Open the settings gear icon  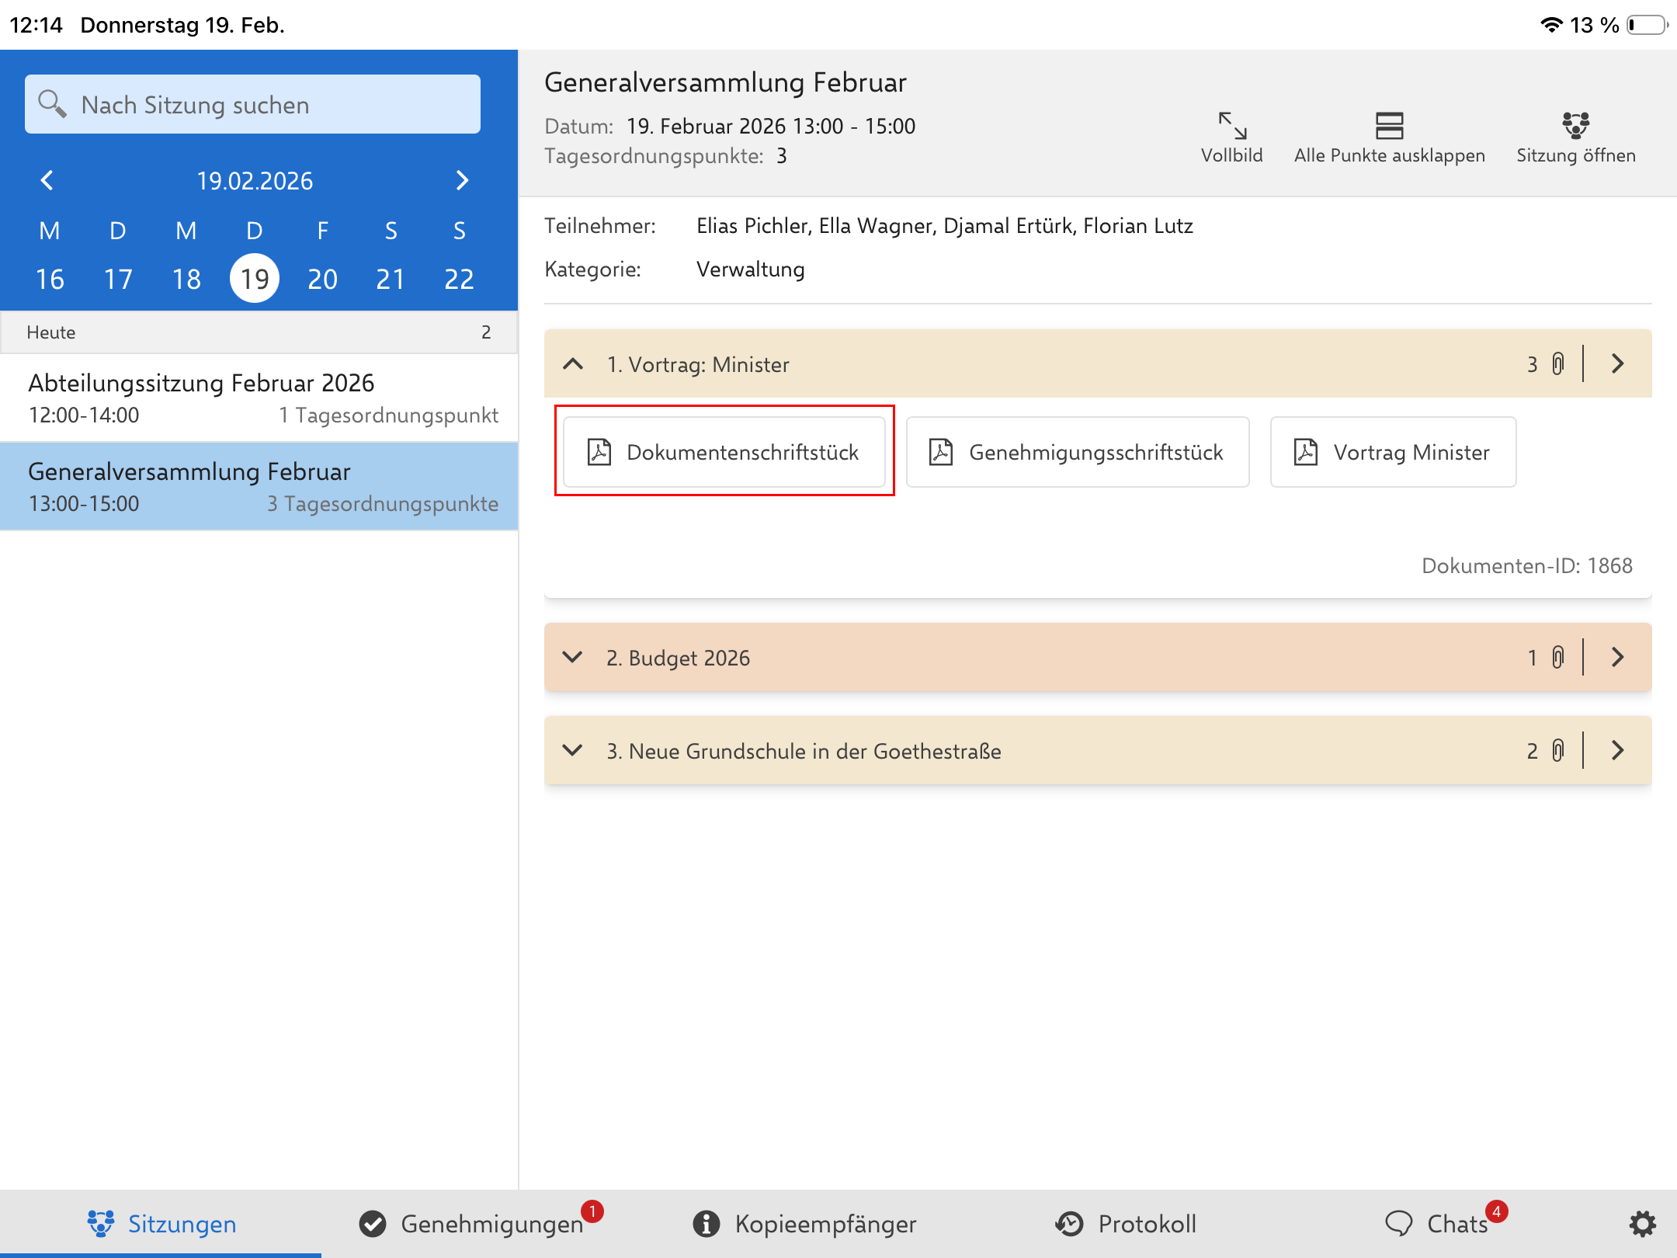pos(1641,1224)
